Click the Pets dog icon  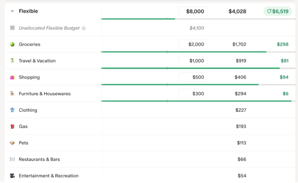click(x=12, y=143)
